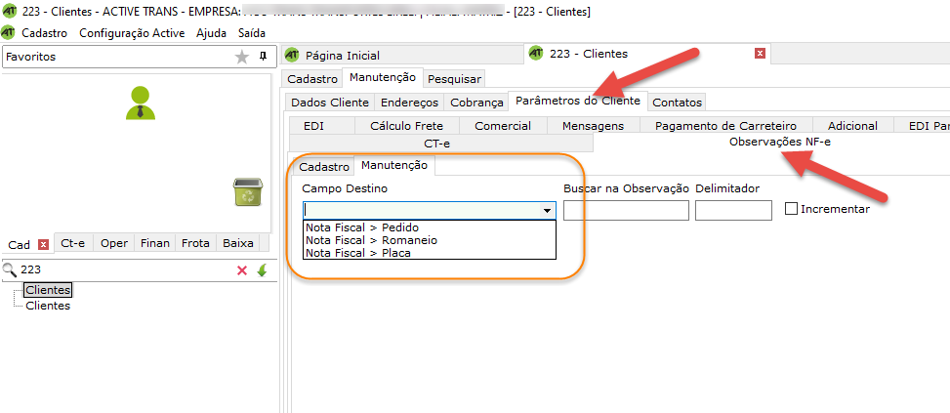Close the 223 - Clientes tab
950x413 pixels.
(760, 54)
